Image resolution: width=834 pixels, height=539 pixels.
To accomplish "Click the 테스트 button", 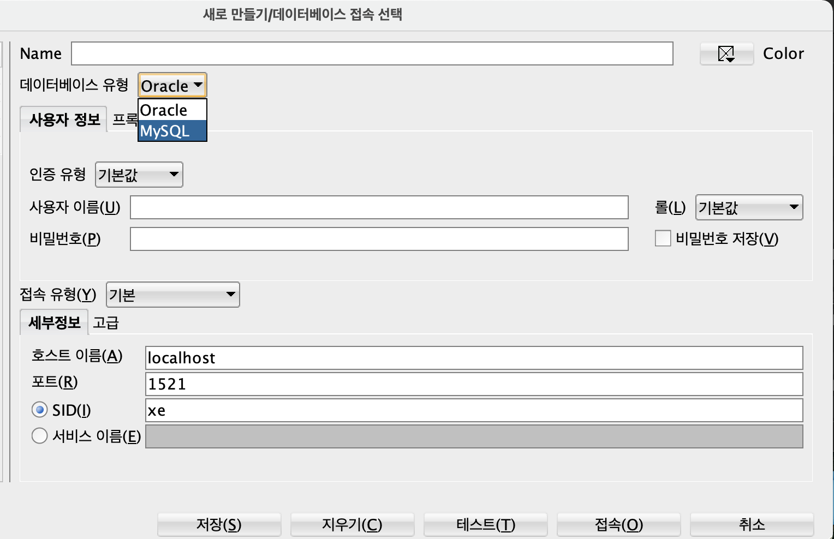I will pyautogui.click(x=485, y=524).
